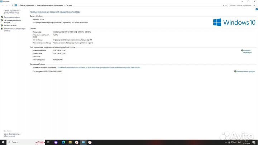Click the search magnifier icon in control panel
Viewport: 258px width, 145px height.
click(x=254, y=5)
